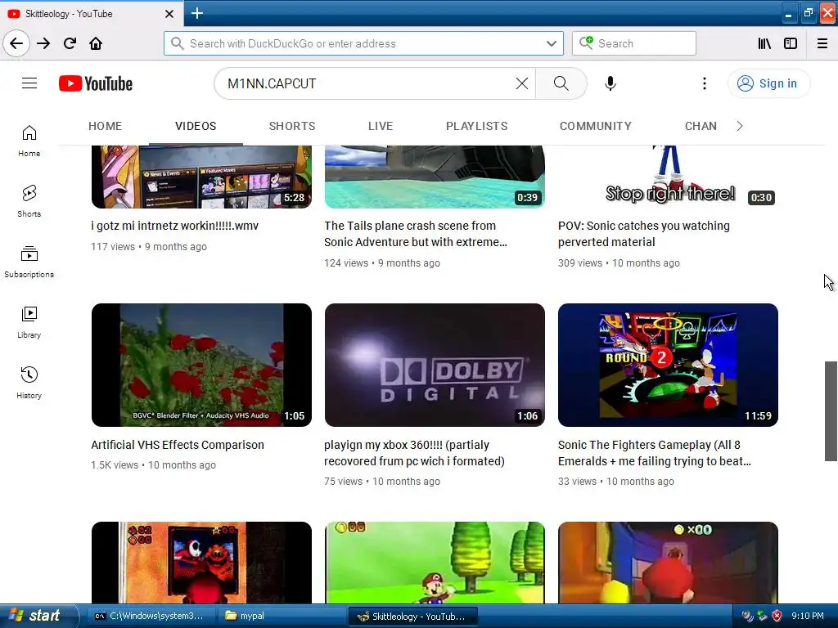Open the browser home page icon
This screenshot has height=628, width=838.
click(96, 43)
